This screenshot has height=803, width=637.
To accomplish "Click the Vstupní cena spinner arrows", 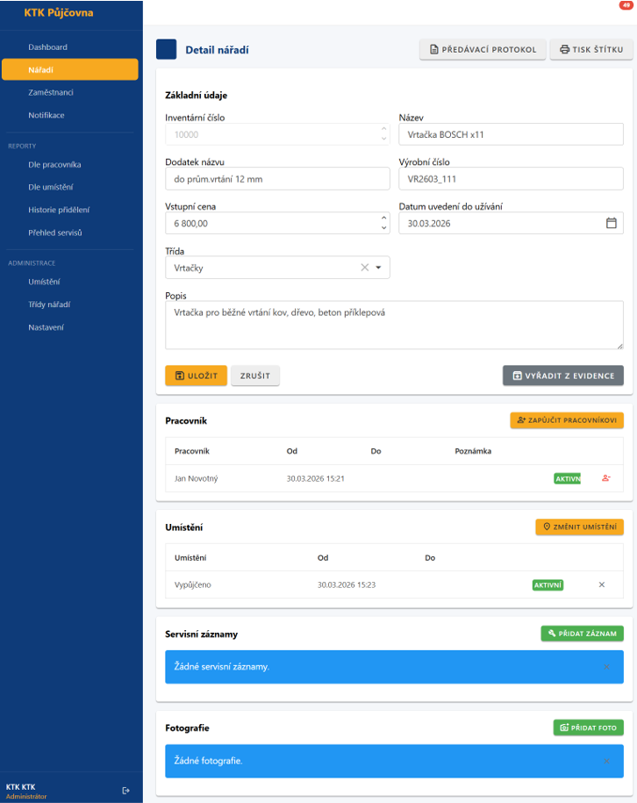I will tap(383, 224).
